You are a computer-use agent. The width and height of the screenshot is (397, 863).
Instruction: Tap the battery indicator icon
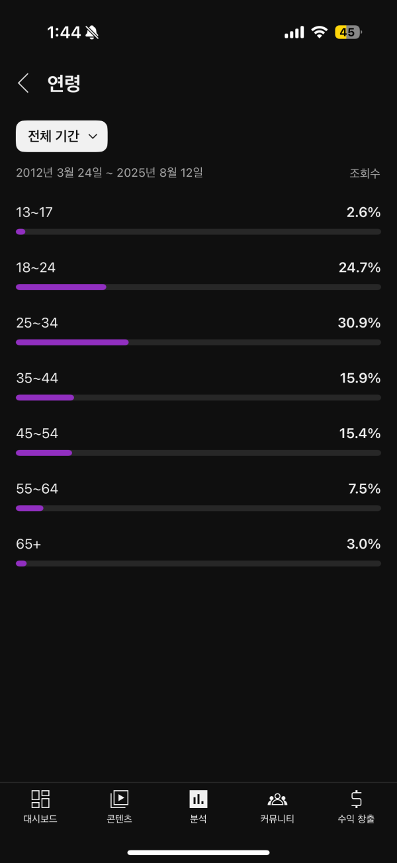pos(348,32)
